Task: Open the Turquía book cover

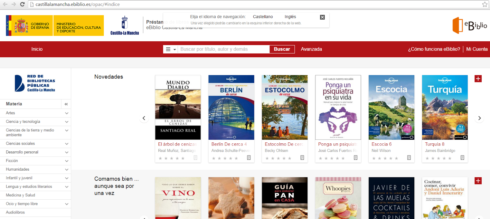Action: pyautogui.click(x=445, y=108)
